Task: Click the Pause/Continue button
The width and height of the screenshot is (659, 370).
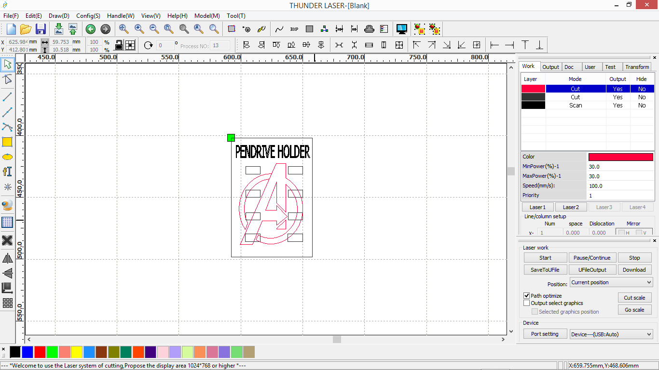Action: tap(592, 258)
